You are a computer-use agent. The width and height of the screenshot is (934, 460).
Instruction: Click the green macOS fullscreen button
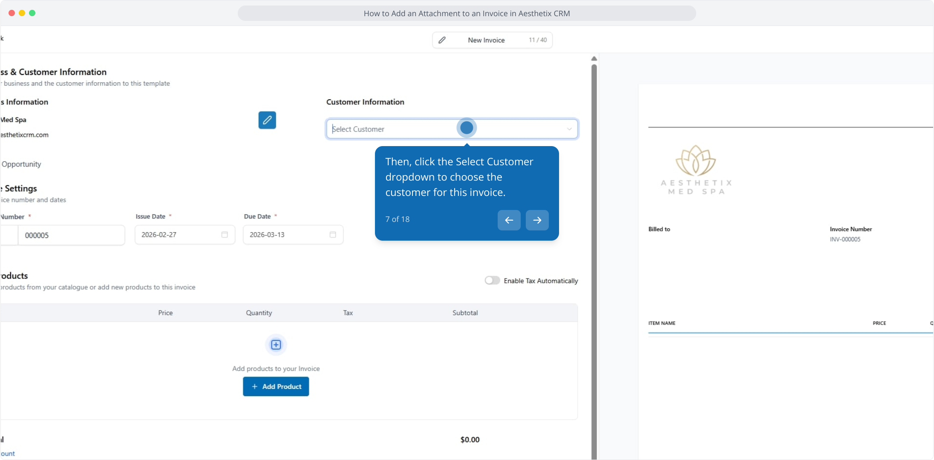[32, 13]
